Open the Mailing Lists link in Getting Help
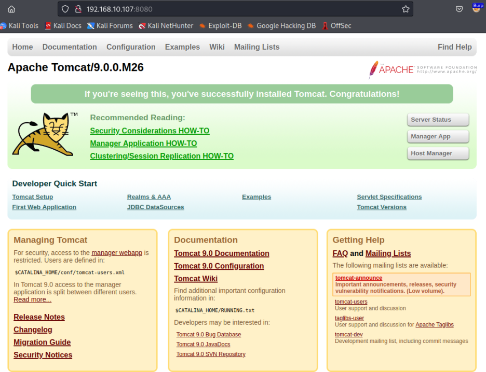This screenshot has height=372, width=486. [x=388, y=253]
